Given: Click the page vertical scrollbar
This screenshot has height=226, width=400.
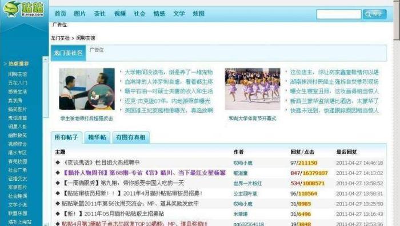Looking at the screenshot, I should point(396,113).
